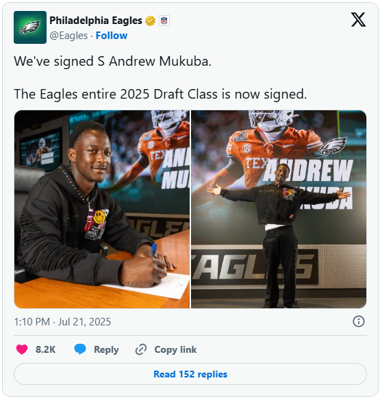Image resolution: width=380 pixels, height=398 pixels.
Task: Open the contract signing photo
Action: coord(102,209)
